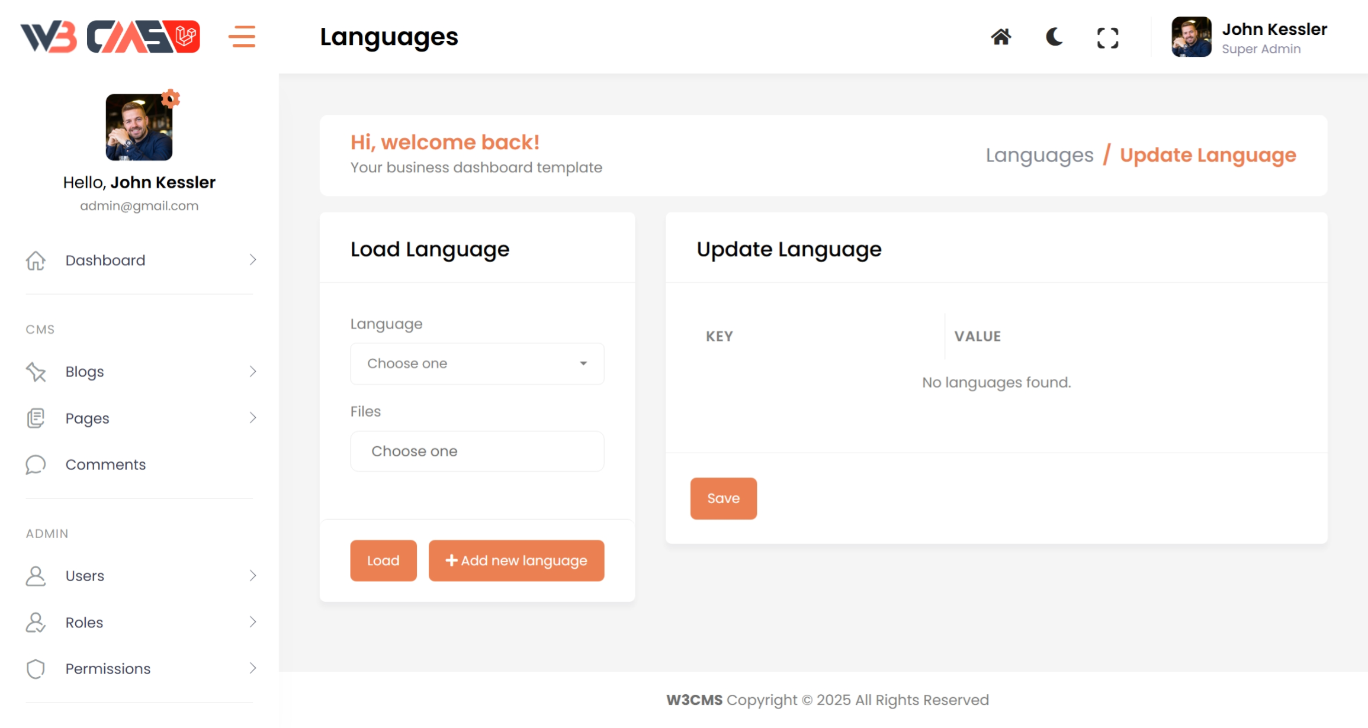Click the home icon in header
The image size is (1368, 728).
[1001, 37]
